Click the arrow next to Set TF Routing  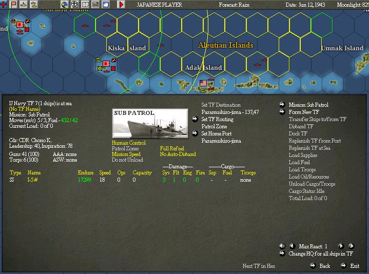(x=195, y=119)
